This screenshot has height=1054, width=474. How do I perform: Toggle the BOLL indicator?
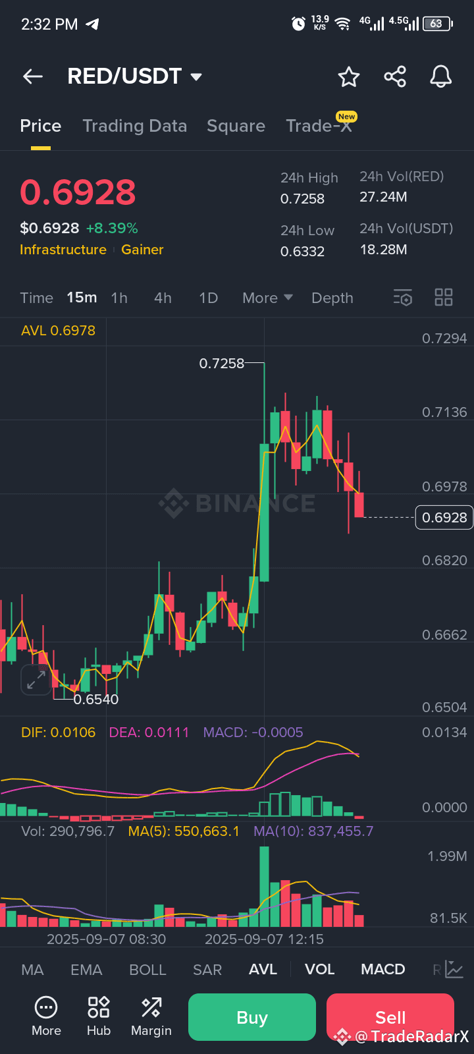[147, 969]
